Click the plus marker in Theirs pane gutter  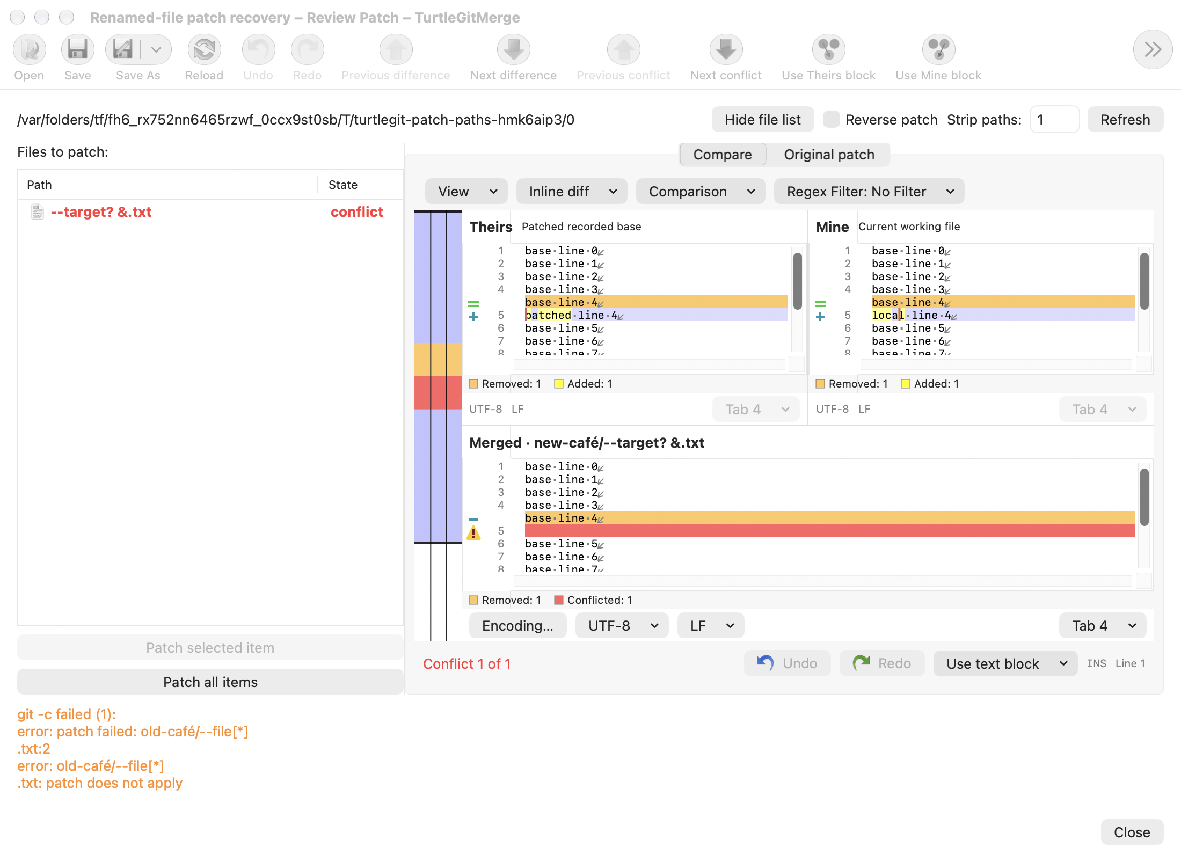(x=473, y=317)
